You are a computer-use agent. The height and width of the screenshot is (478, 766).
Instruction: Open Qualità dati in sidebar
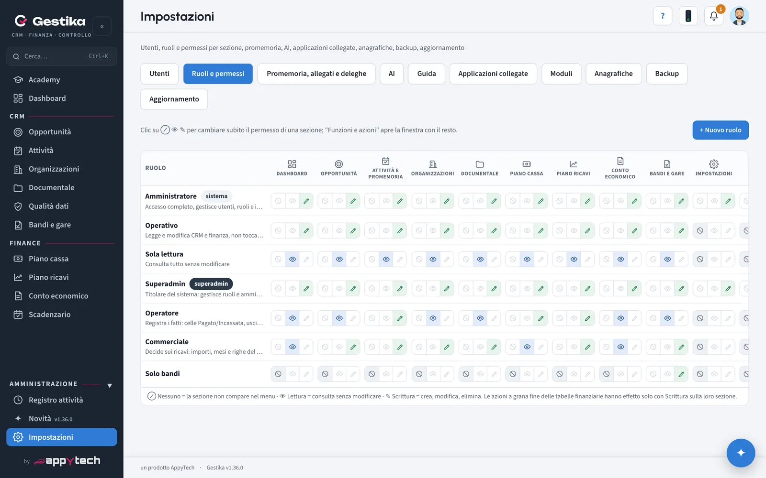pyautogui.click(x=62, y=206)
